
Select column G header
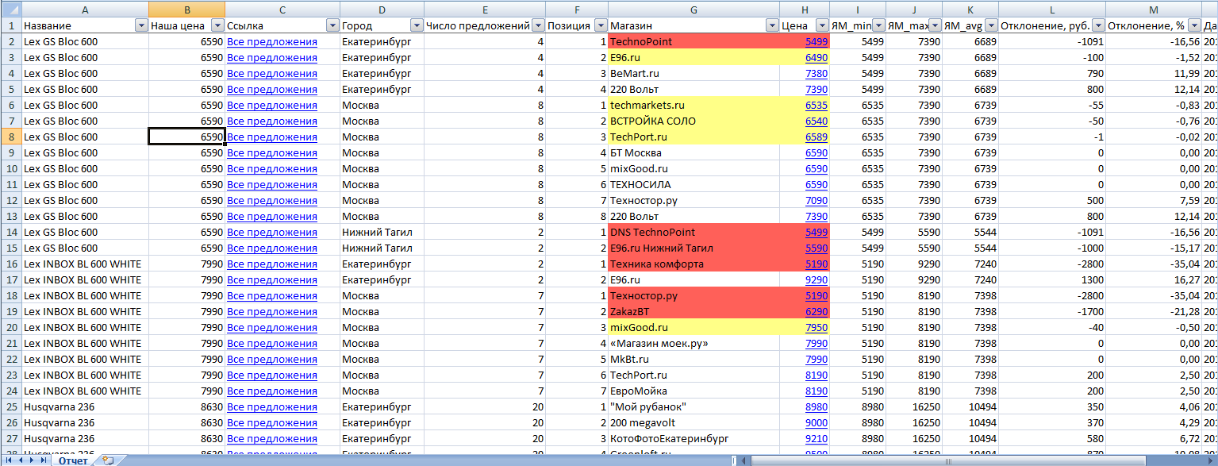click(x=694, y=9)
